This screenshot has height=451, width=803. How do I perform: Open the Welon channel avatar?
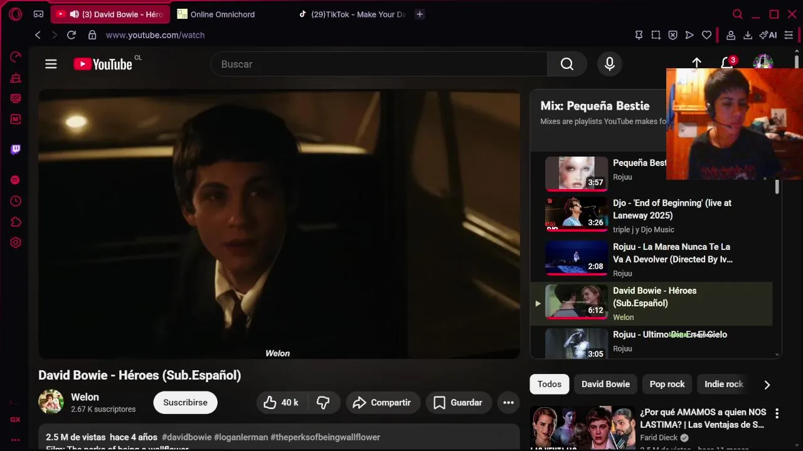pos(51,402)
